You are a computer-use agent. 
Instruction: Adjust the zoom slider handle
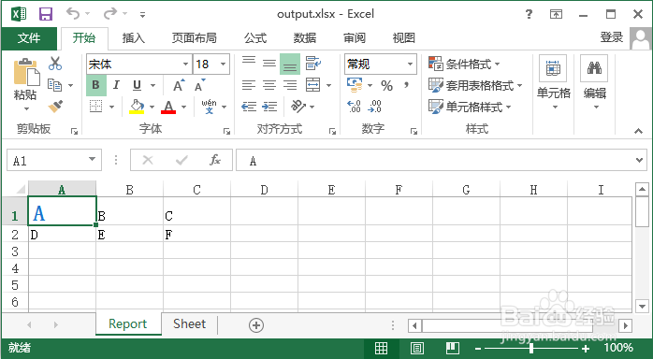[531, 348]
